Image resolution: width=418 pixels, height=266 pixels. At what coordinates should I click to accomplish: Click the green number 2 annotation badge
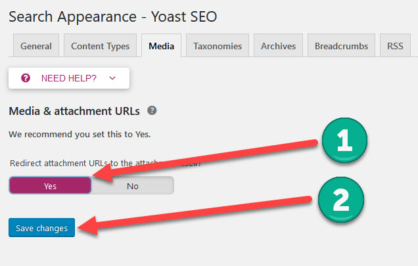coord(341,200)
